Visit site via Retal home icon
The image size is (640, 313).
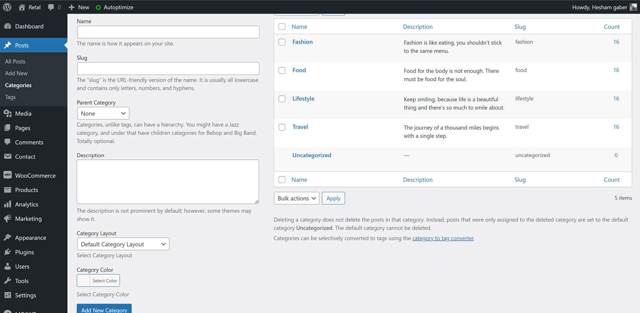22,7
